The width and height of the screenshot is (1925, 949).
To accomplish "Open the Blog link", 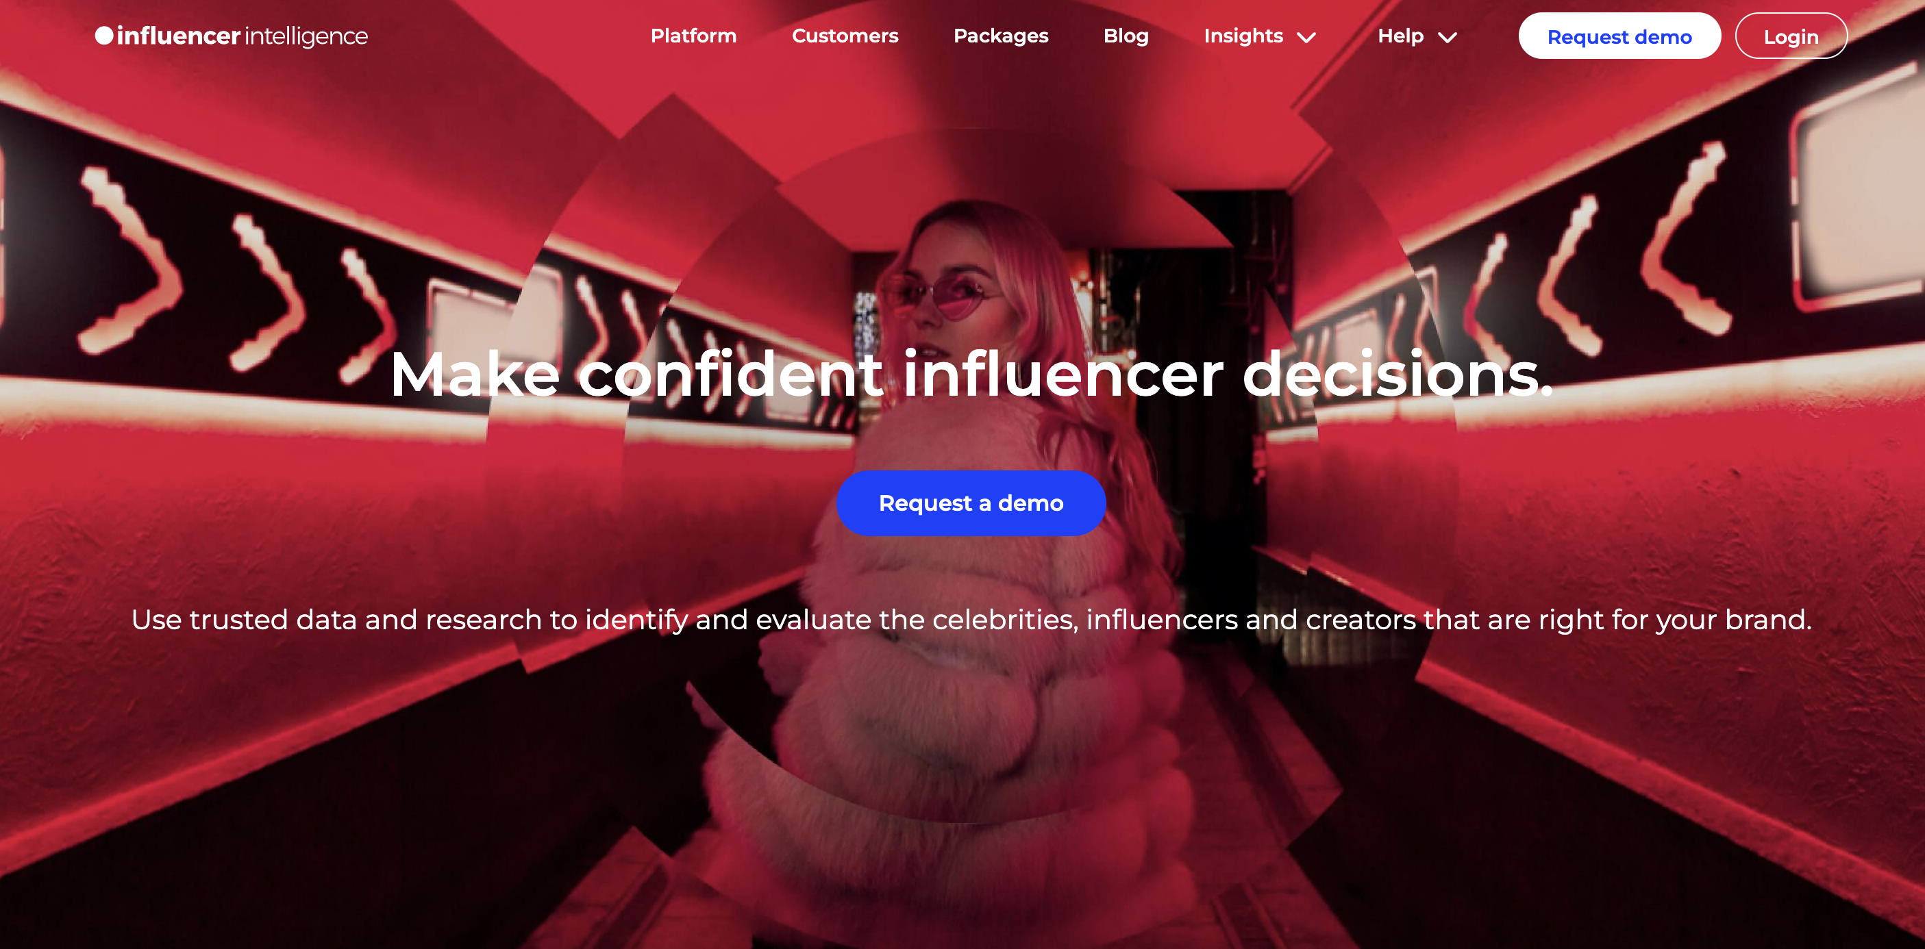I will (x=1126, y=36).
